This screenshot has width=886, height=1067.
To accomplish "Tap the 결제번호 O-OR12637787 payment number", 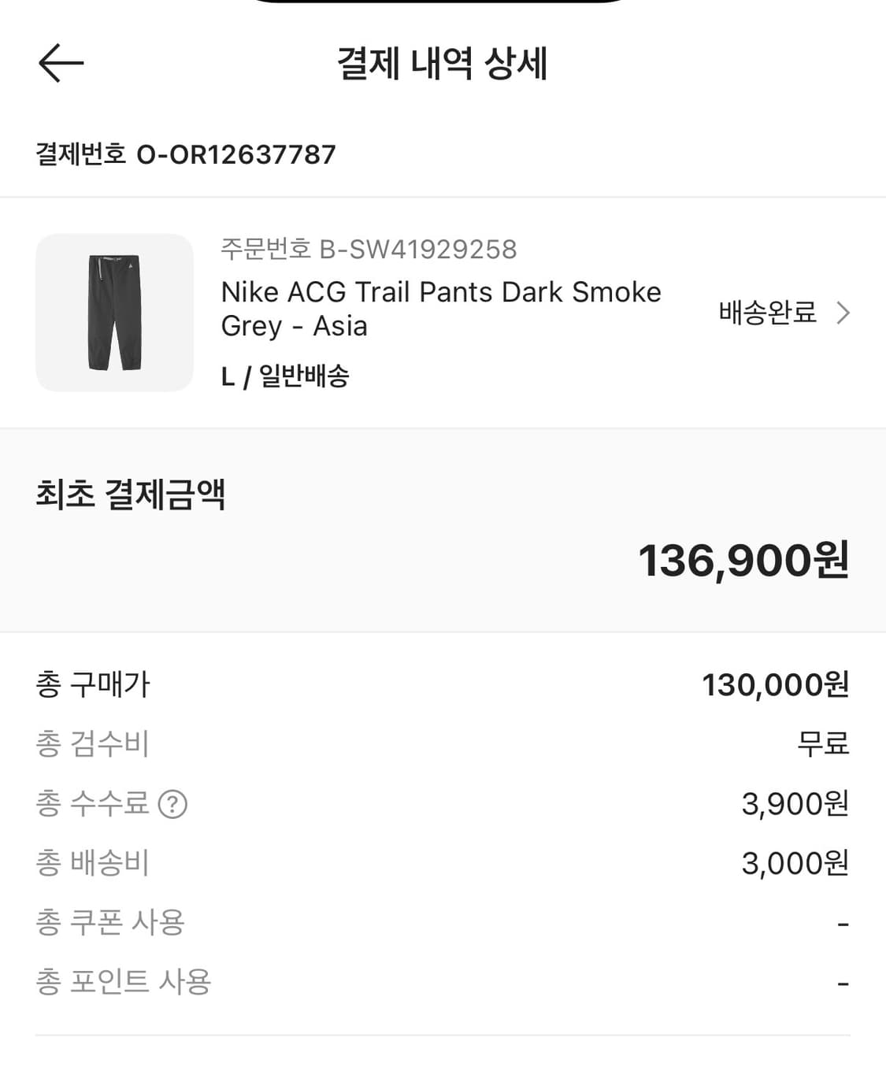I will pos(186,154).
